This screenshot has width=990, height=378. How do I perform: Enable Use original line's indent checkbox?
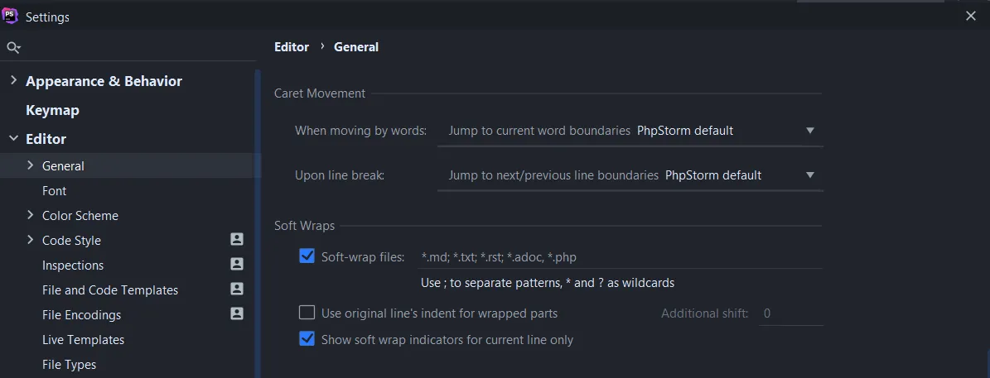click(307, 313)
